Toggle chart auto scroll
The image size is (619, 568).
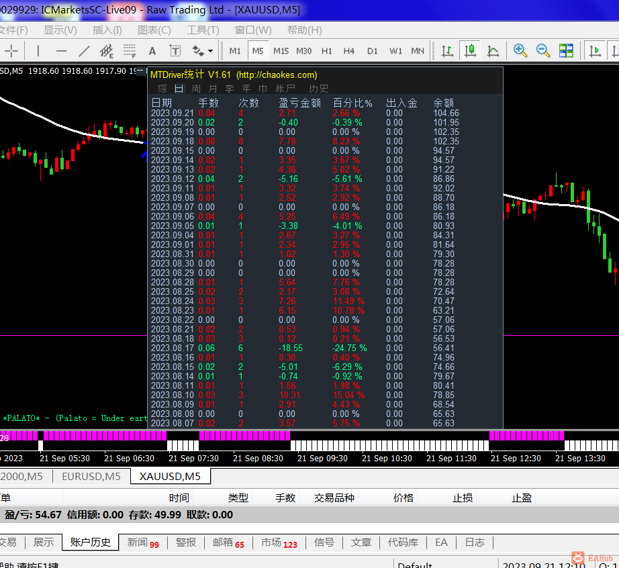[x=595, y=51]
